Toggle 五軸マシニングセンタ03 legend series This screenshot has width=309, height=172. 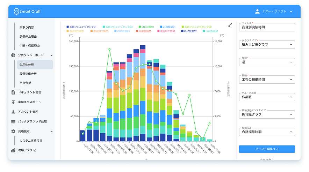118,27
